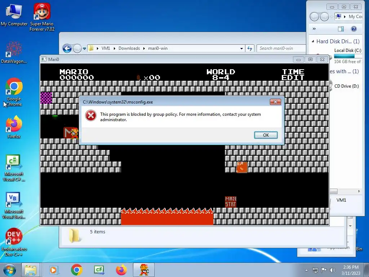Click the purple checkered tile in Mari0
Viewport: 369px width, 277px height.
46,98
